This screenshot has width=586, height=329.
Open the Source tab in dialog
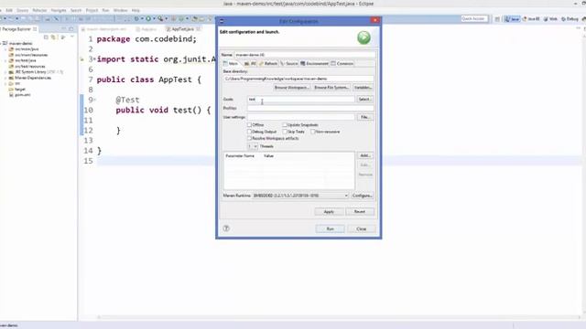pos(289,63)
